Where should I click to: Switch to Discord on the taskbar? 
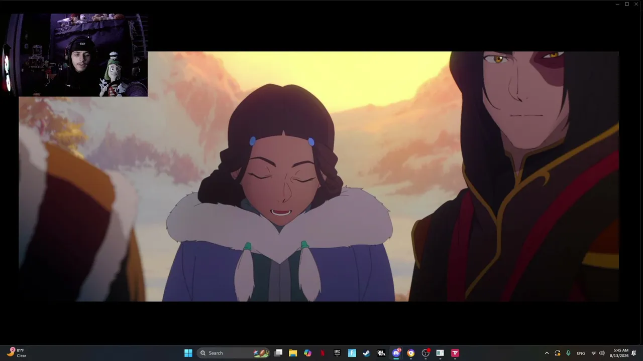(396, 353)
